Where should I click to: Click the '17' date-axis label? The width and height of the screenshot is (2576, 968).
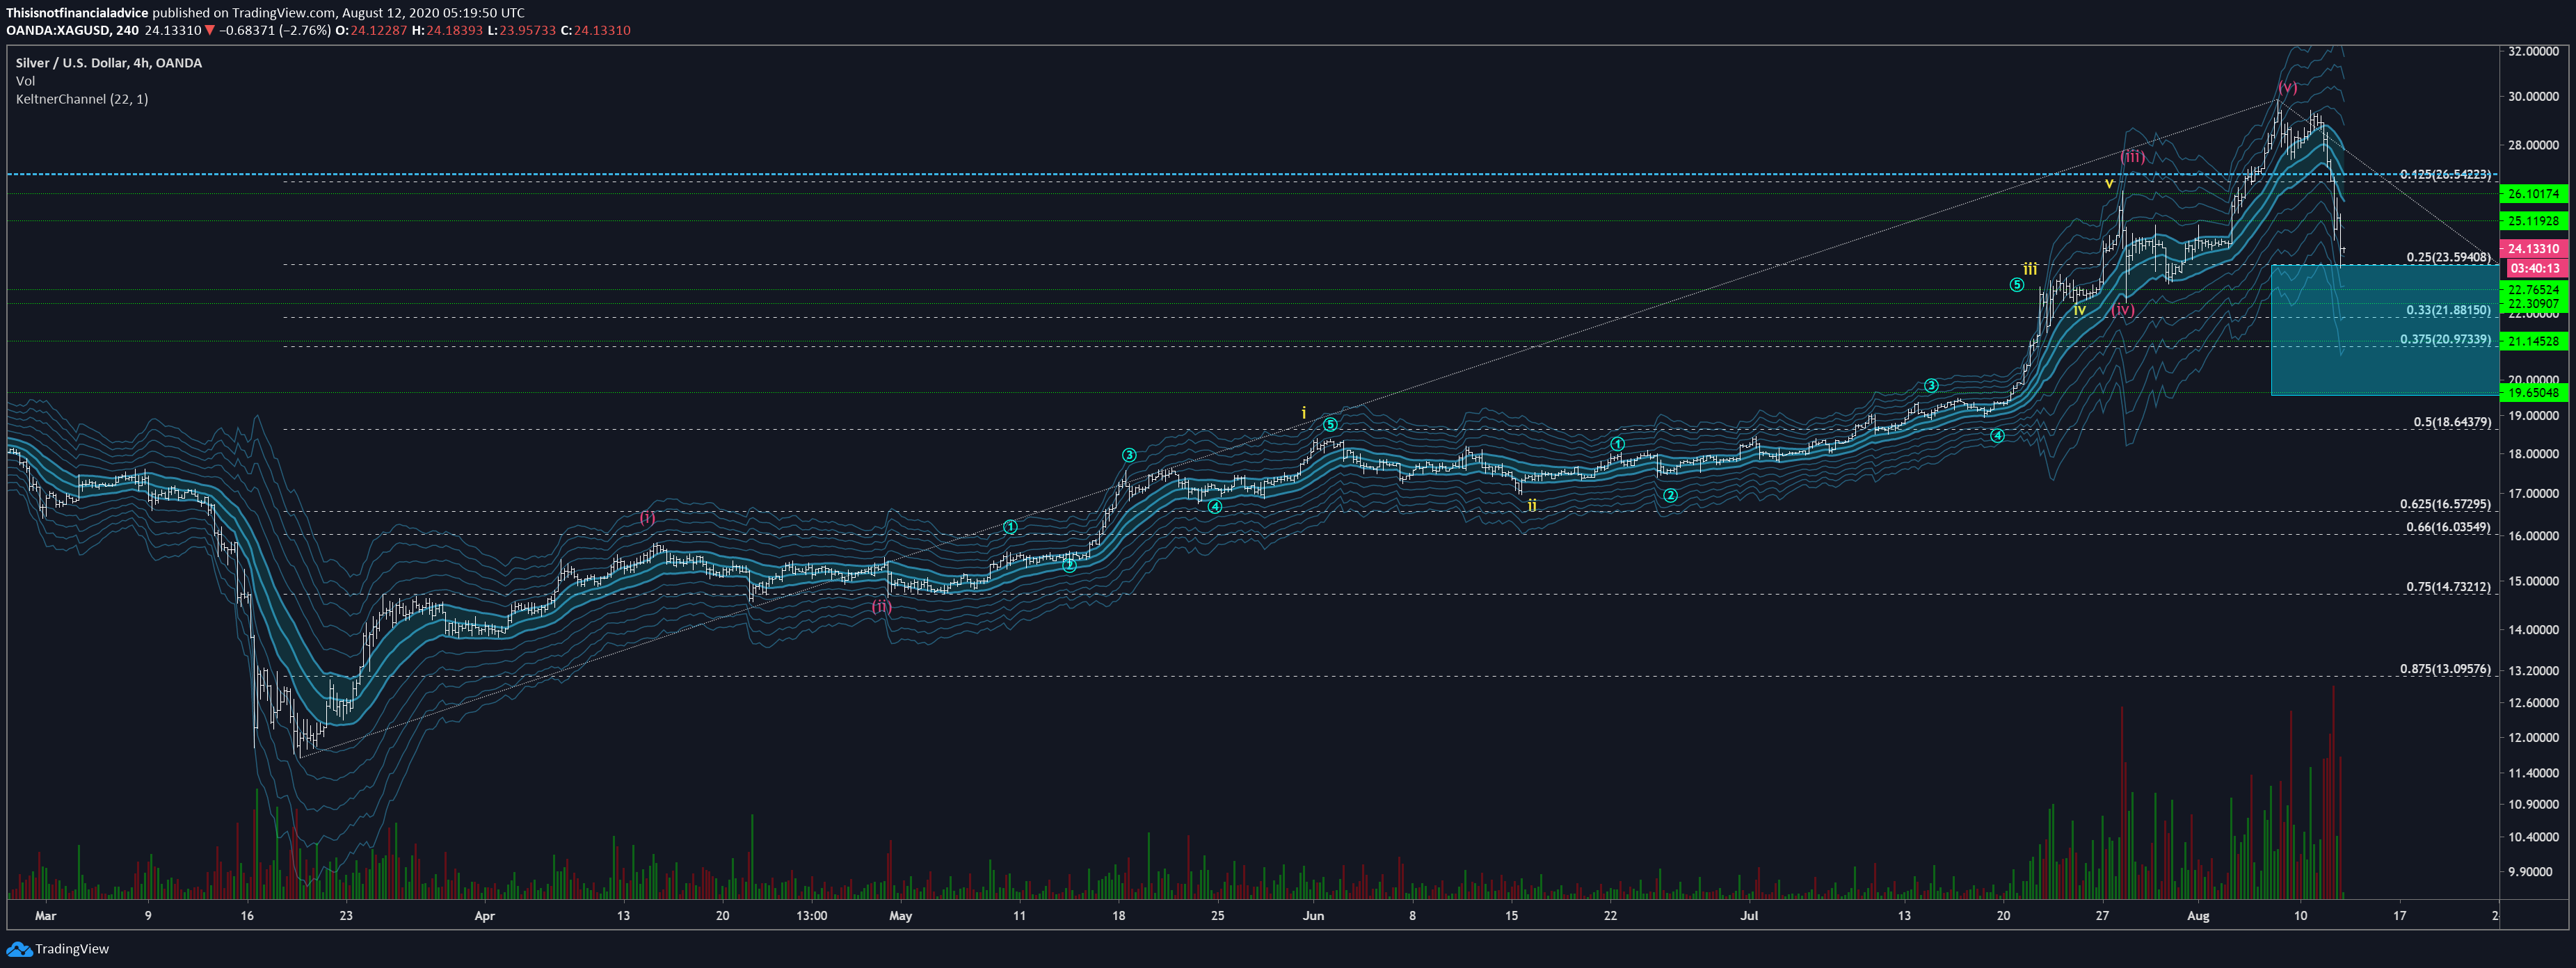click(2400, 916)
